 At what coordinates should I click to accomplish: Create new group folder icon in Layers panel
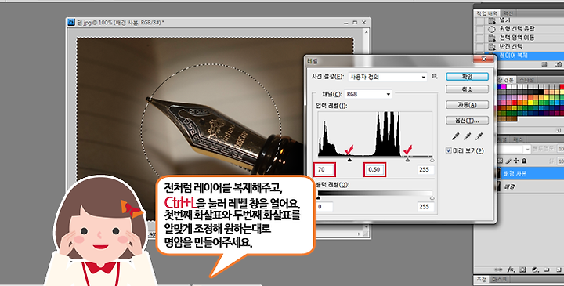point(547,270)
